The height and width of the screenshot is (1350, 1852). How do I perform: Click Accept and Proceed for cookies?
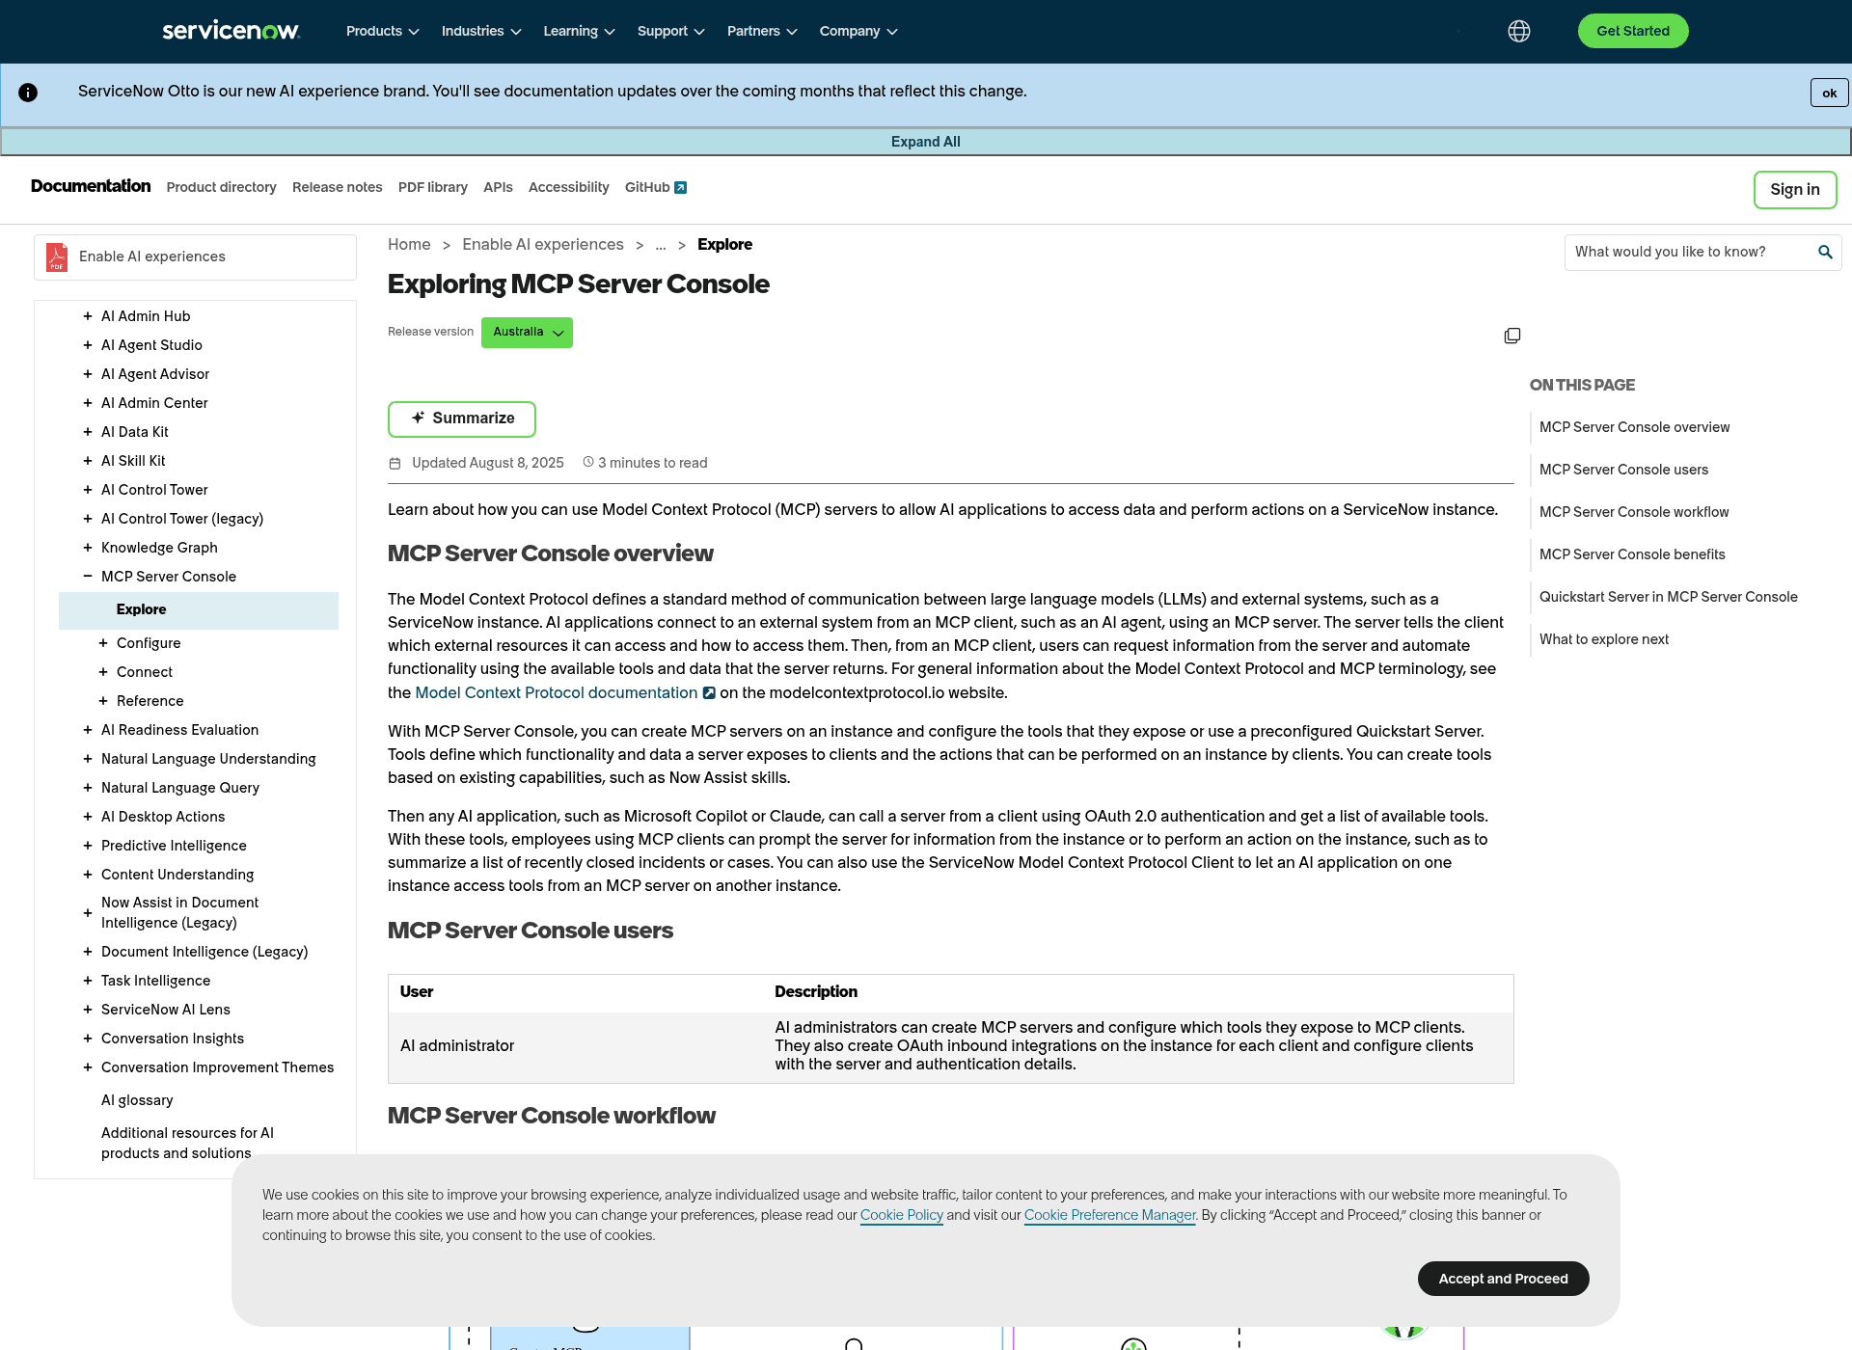1503,1279
